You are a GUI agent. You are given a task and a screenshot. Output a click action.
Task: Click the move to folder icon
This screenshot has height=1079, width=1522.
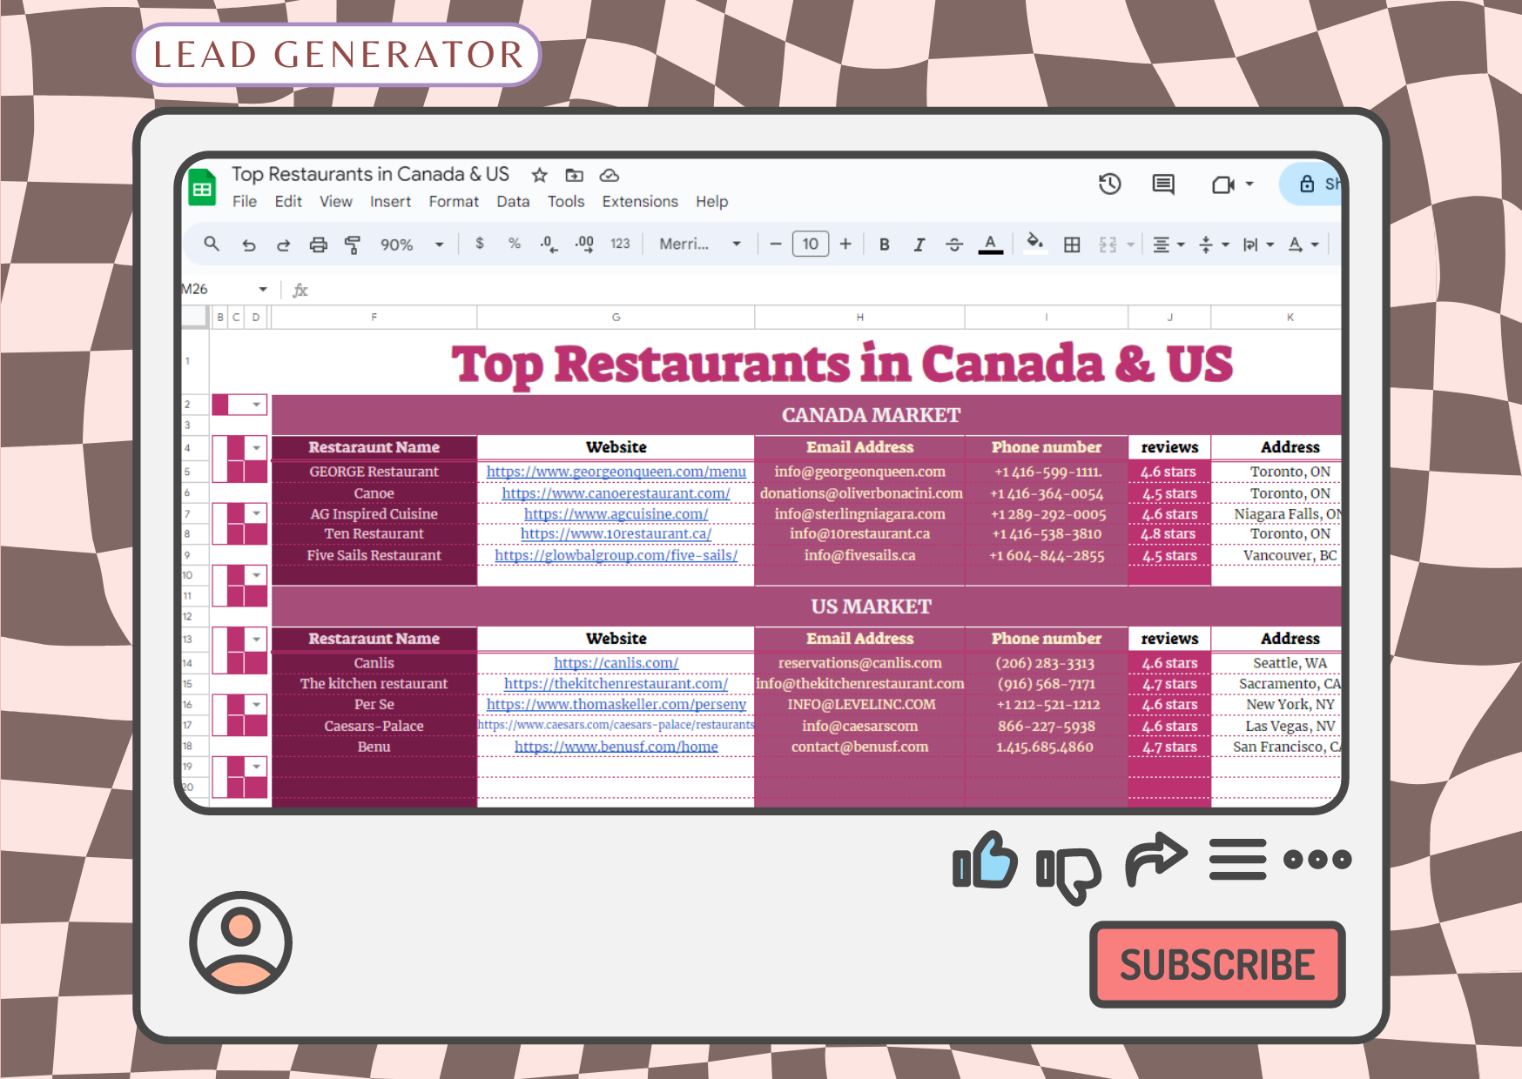pyautogui.click(x=575, y=175)
